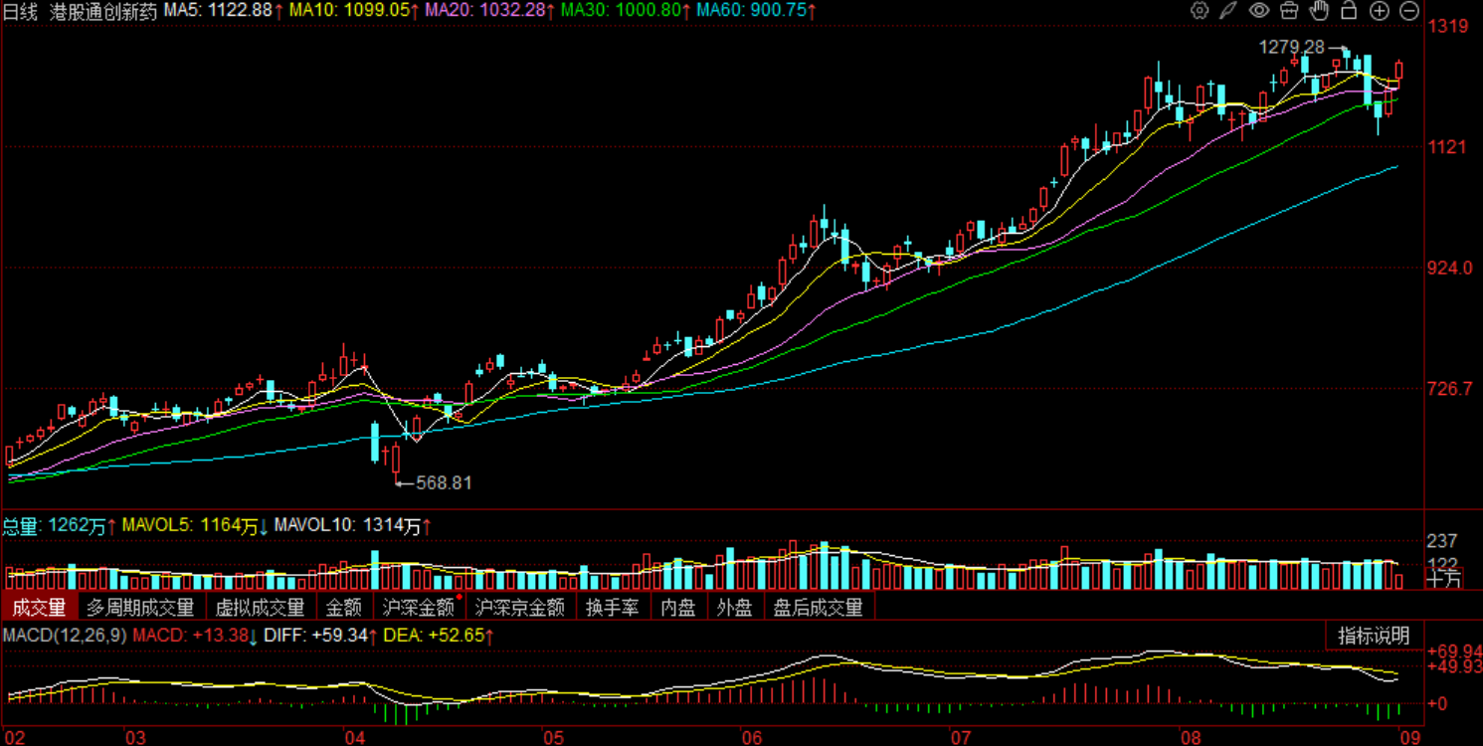Screen dimensions: 1483x746
Task: Click the 03 month timeline marker
Action: coord(135,737)
